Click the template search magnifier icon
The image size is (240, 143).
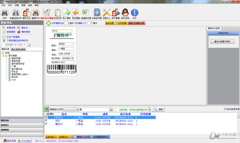click(x=28, y=45)
